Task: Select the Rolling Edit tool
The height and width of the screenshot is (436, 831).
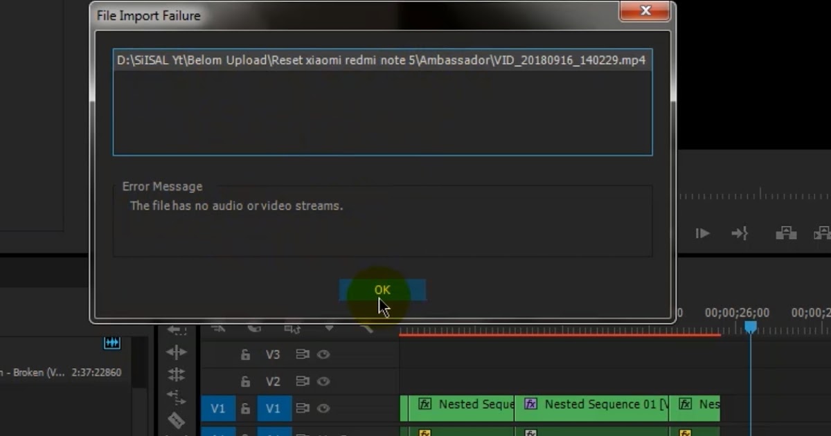Action: tap(179, 374)
